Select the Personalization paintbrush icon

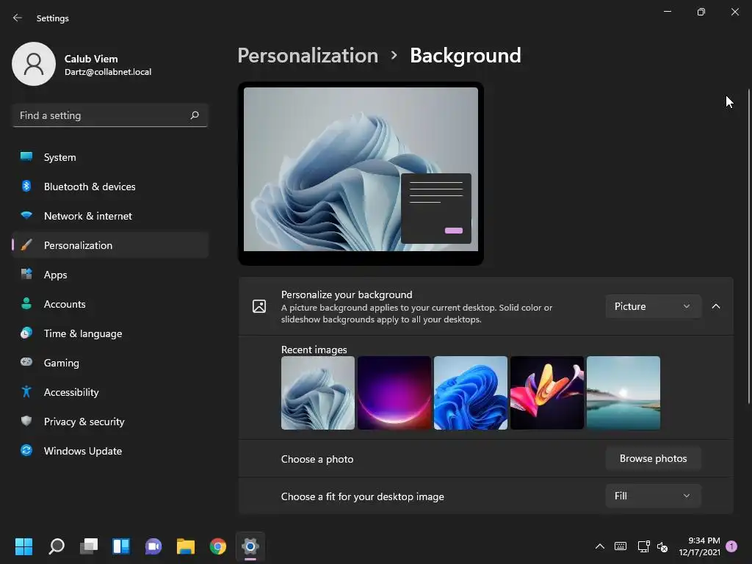pos(26,245)
